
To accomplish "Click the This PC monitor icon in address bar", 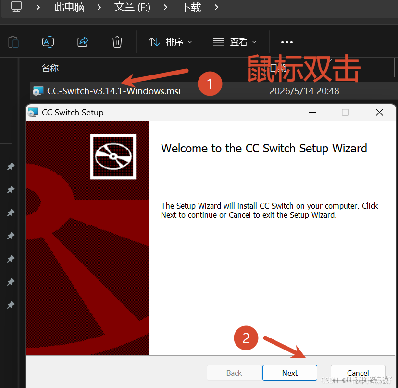I will 16,6.
